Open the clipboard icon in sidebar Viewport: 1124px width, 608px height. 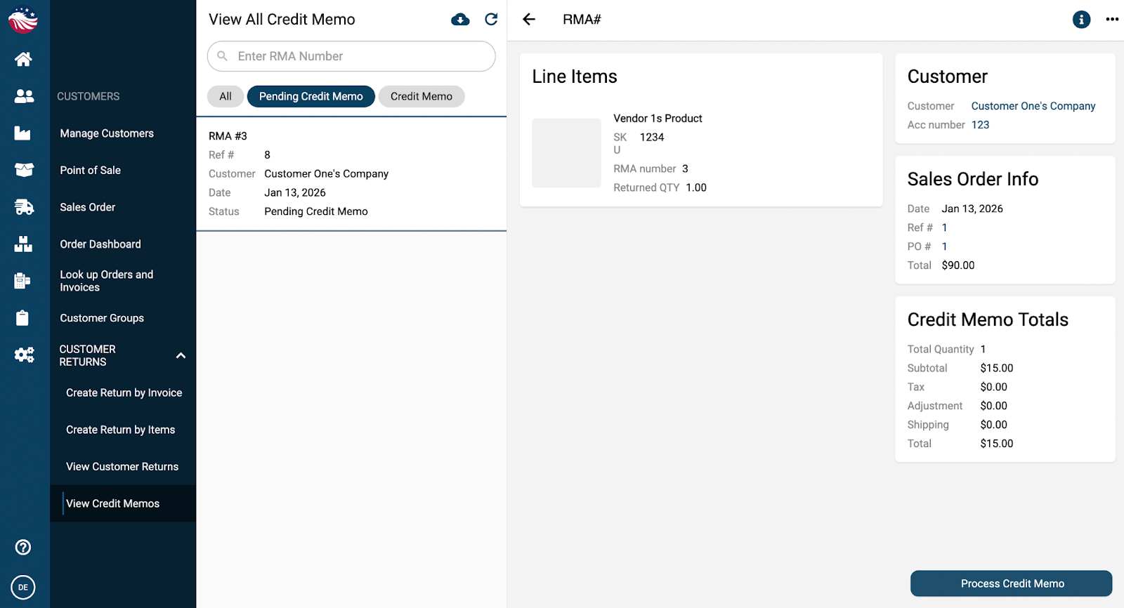[22, 318]
